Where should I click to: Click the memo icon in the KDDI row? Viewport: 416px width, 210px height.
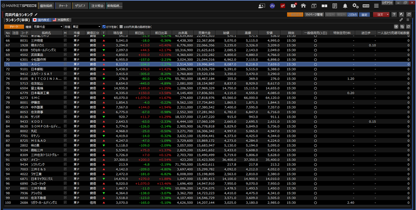(65, 122)
